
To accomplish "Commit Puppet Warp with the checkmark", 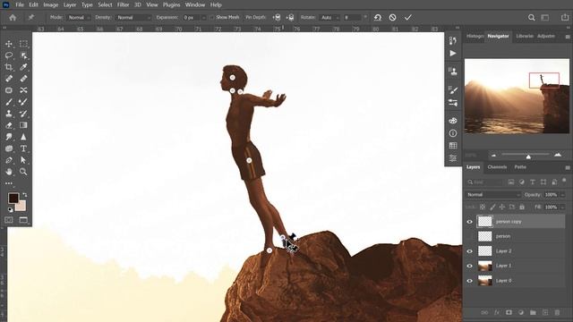I will tap(408, 18).
